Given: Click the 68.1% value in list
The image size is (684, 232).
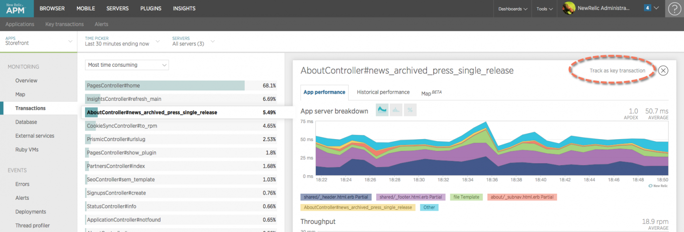Looking at the screenshot, I should (269, 86).
